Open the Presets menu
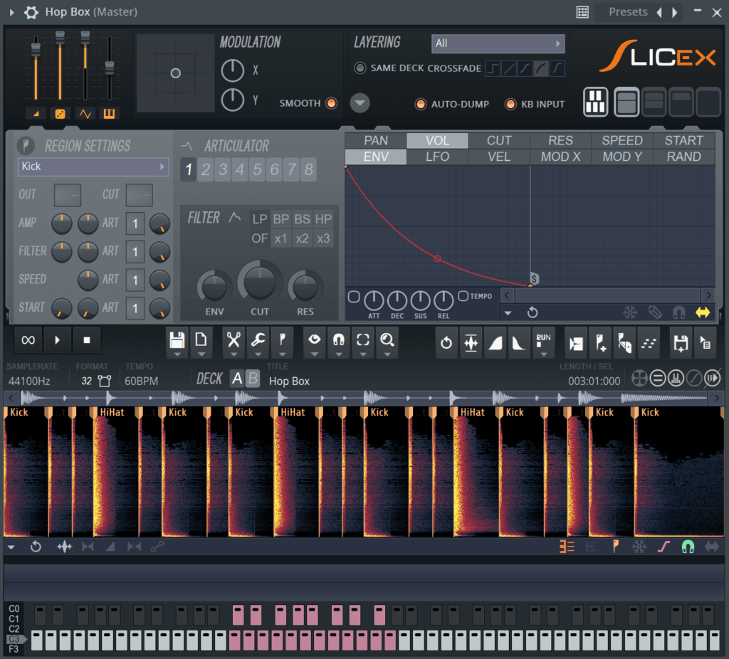Viewport: 729px width, 659px height. tap(628, 12)
